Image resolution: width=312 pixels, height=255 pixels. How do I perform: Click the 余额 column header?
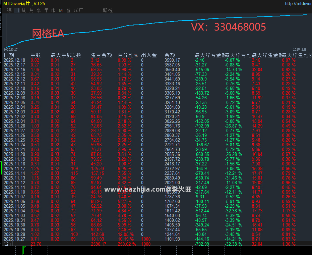tap(170, 55)
